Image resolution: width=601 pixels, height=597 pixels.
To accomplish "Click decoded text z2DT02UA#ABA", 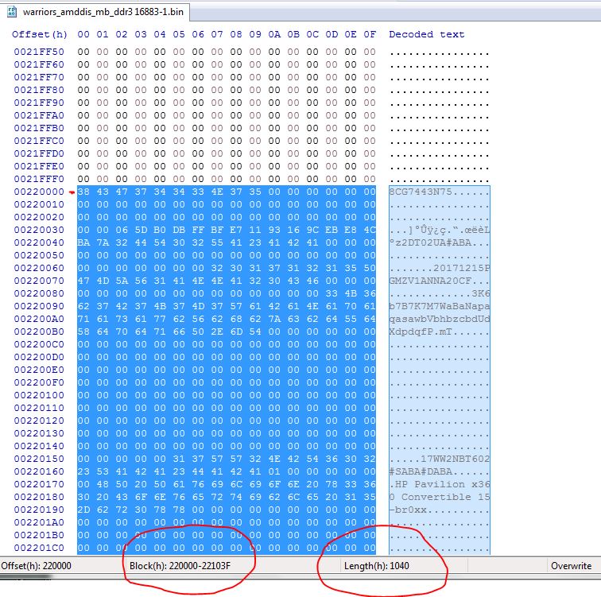I will [433, 242].
